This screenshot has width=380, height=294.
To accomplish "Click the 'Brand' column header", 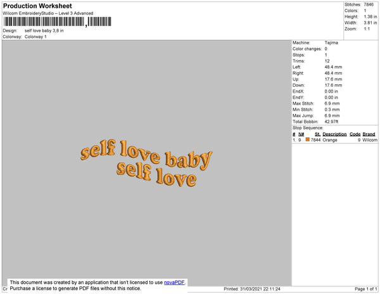I will tap(369, 134).
